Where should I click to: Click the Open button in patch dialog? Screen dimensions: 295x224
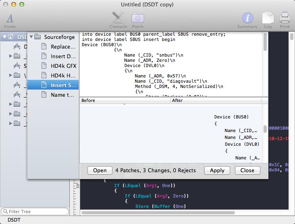pos(100,170)
